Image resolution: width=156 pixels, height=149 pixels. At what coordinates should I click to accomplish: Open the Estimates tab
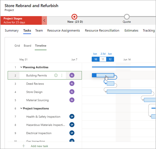pyautogui.click(x=131, y=30)
